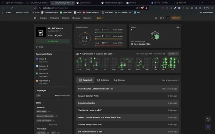Click the VPN button

point(206,8)
